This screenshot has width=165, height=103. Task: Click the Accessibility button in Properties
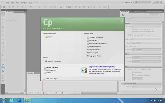(x=155, y=15)
